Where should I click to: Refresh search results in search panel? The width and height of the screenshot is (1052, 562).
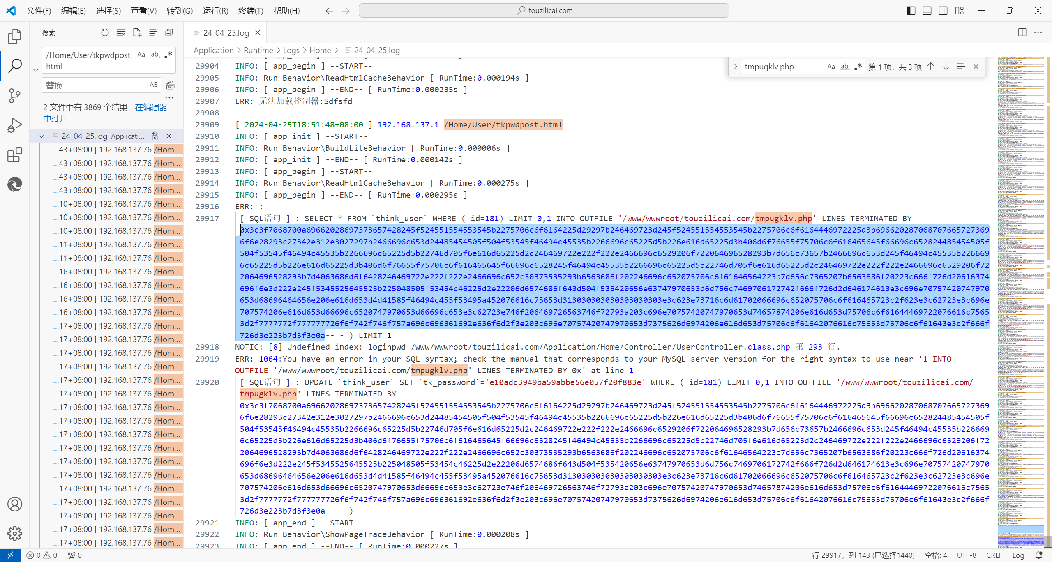point(105,32)
